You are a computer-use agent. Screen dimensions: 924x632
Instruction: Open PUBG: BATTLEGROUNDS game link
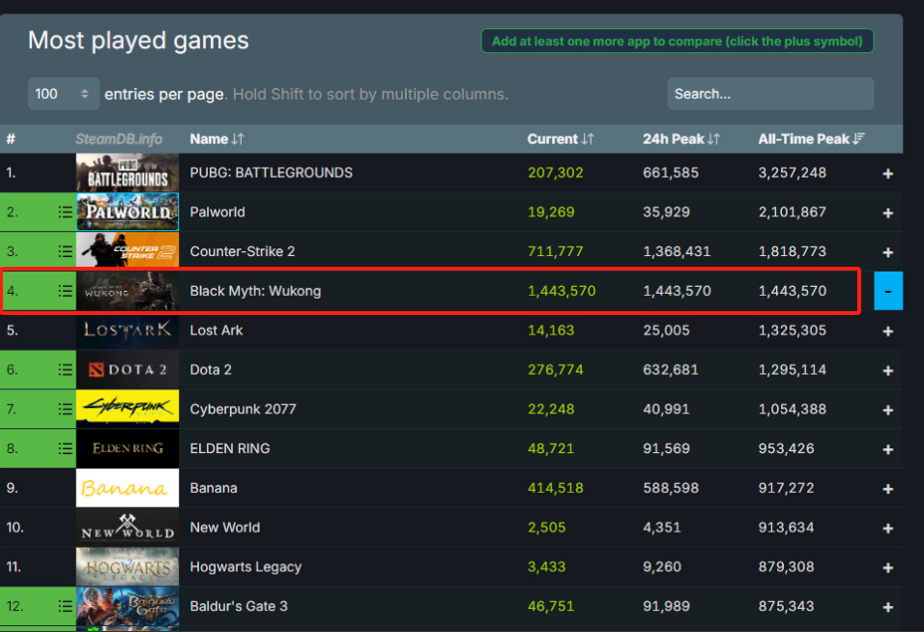click(271, 173)
